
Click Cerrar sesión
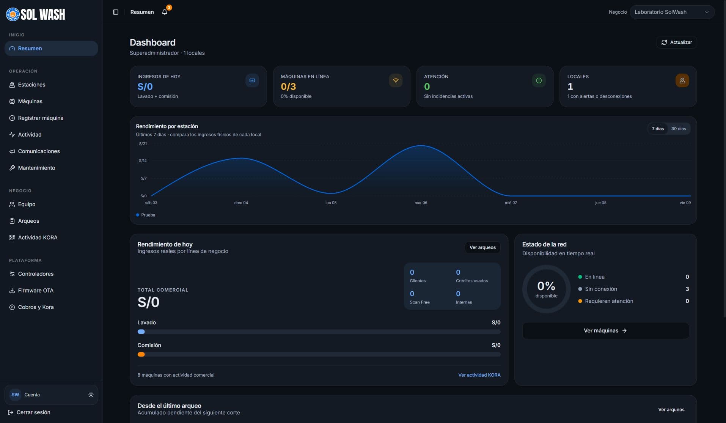(x=29, y=412)
